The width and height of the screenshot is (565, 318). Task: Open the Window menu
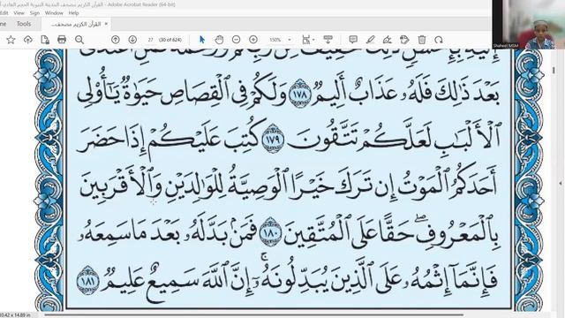[x=54, y=13]
